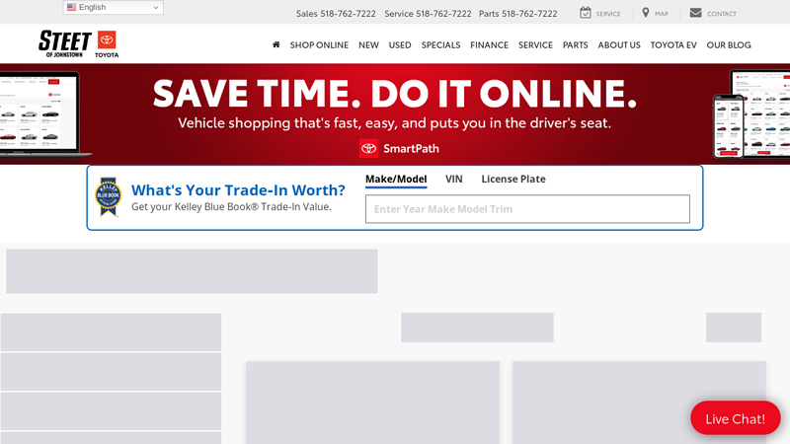
Task: Click the home icon in navigation bar
Action: point(276,45)
